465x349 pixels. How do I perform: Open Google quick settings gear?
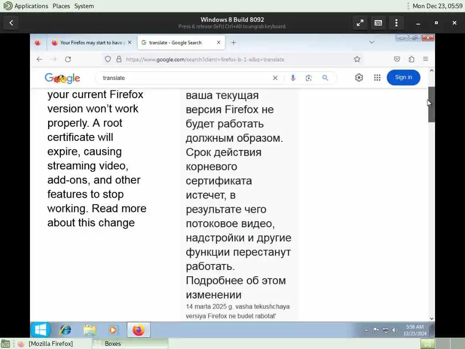coord(359,77)
